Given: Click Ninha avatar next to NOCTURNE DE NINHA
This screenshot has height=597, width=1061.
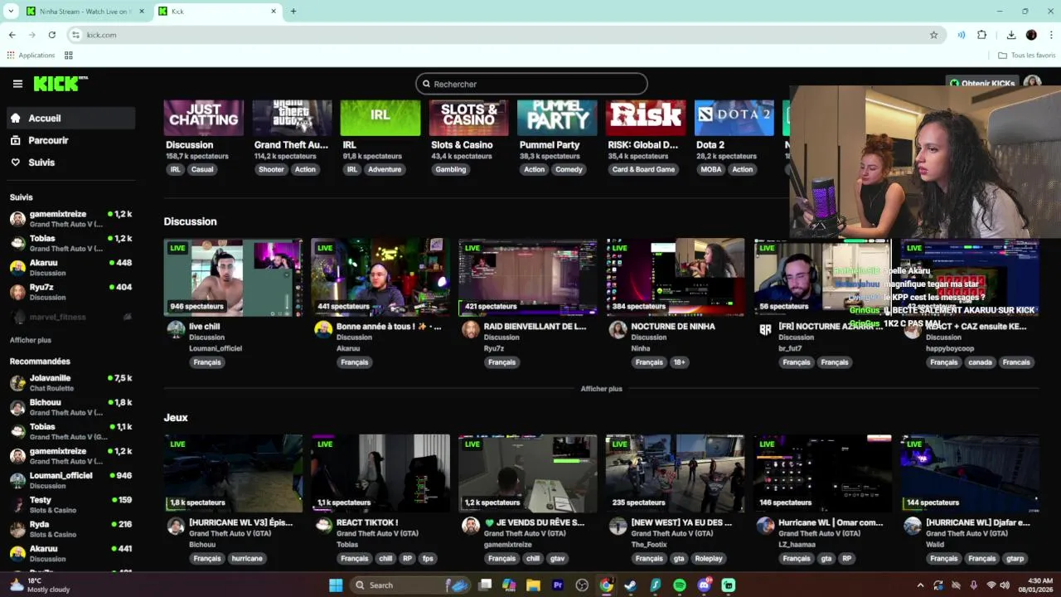Looking at the screenshot, I should coord(618,329).
